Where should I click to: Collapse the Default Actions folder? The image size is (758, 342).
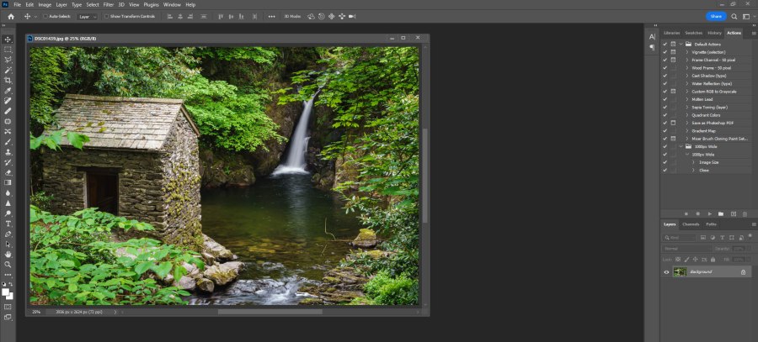click(680, 44)
